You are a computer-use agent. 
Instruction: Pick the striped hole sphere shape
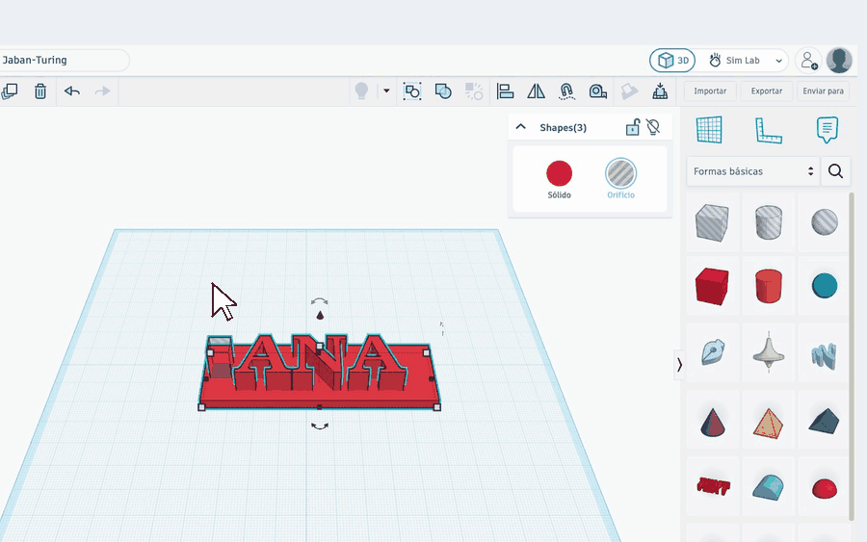coord(824,222)
